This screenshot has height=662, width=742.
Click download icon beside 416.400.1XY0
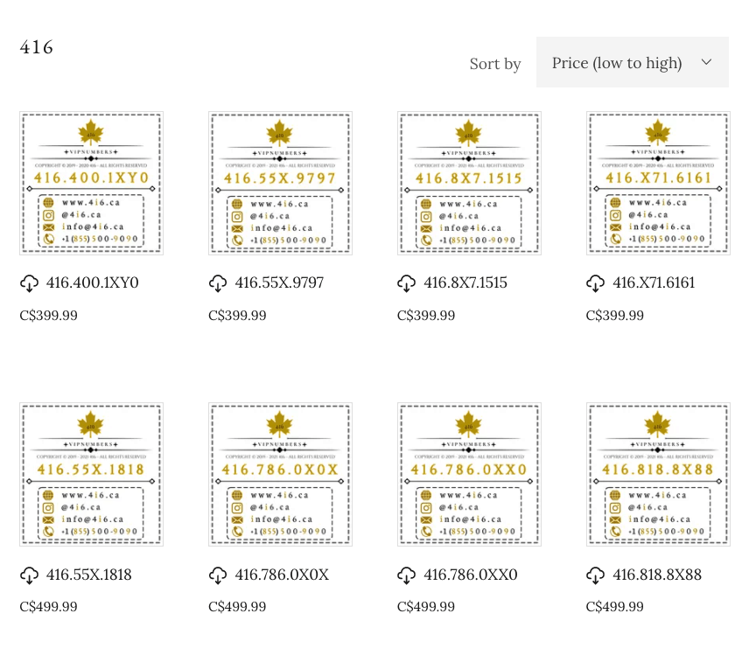pos(29,283)
